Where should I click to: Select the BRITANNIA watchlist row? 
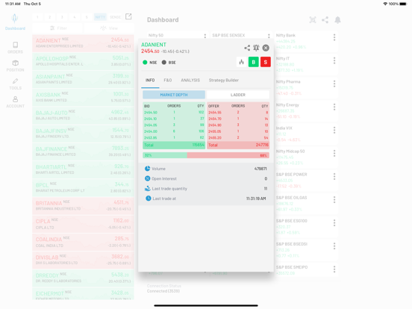click(83, 206)
